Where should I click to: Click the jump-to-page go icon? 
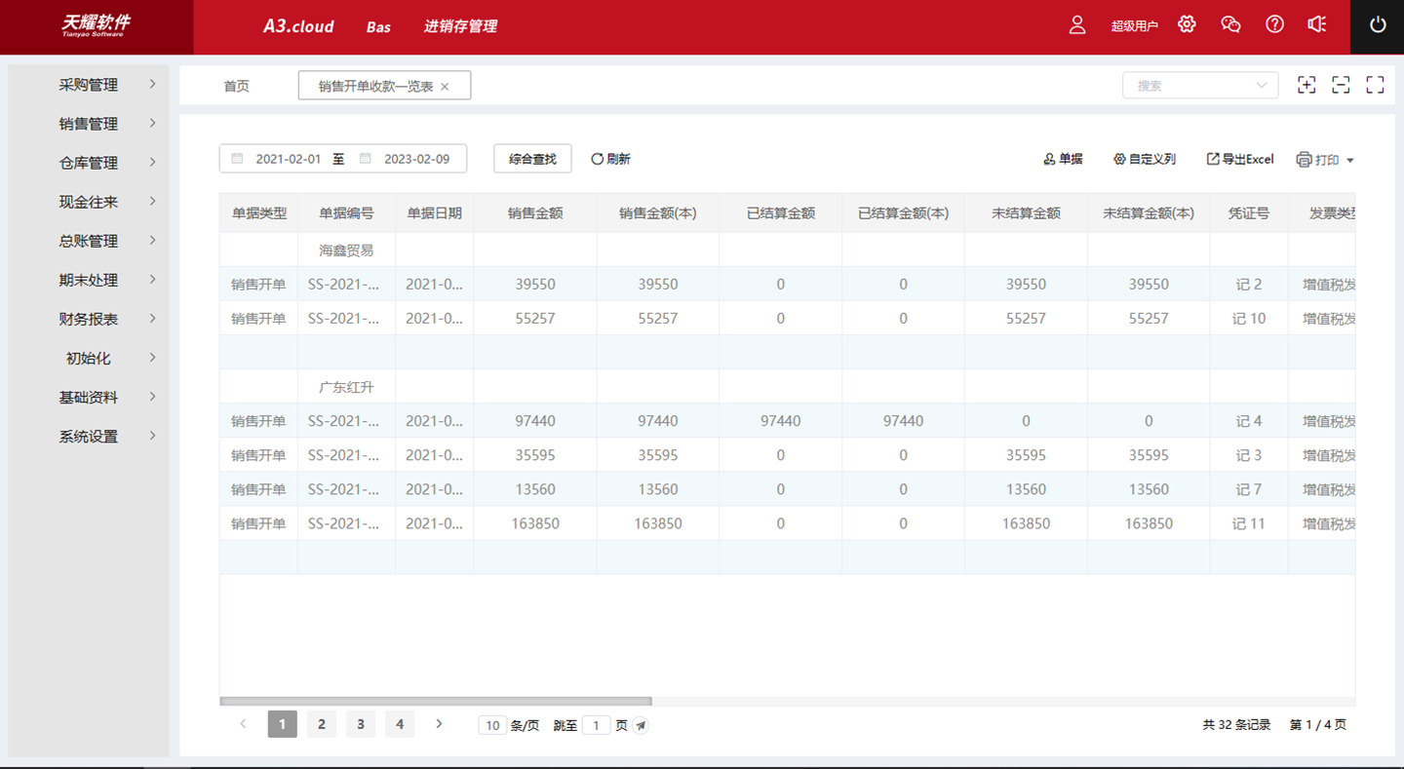click(641, 725)
